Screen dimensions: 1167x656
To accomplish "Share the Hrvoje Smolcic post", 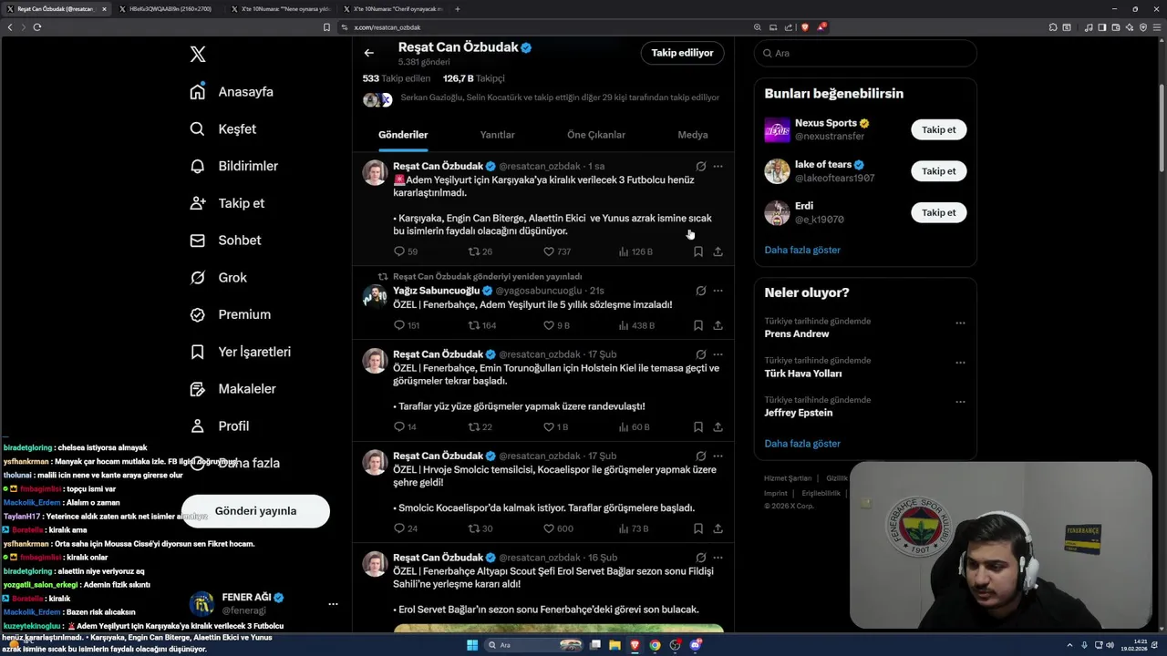I will coord(718,528).
